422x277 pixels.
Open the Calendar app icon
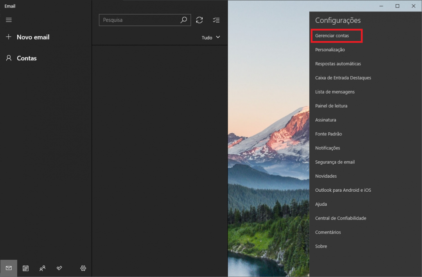25,268
